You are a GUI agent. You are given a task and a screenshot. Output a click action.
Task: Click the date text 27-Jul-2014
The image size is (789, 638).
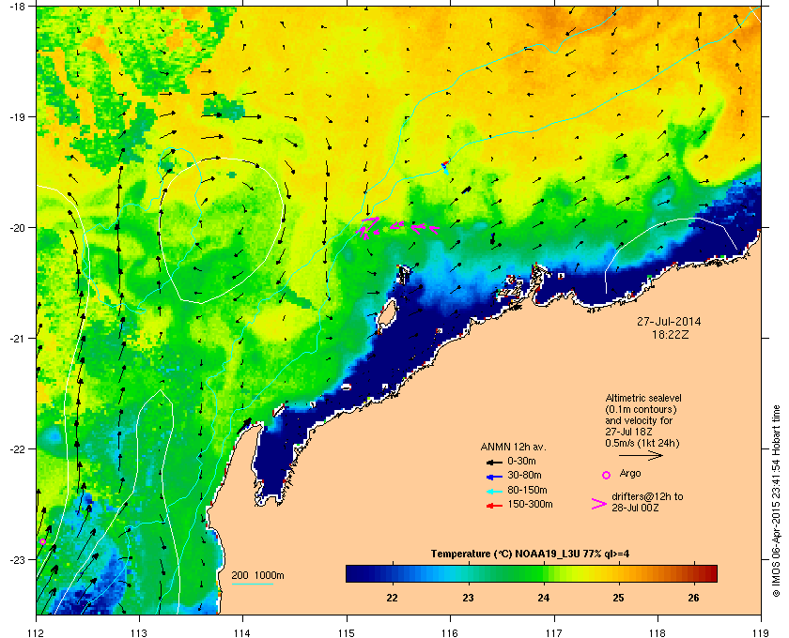[669, 321]
